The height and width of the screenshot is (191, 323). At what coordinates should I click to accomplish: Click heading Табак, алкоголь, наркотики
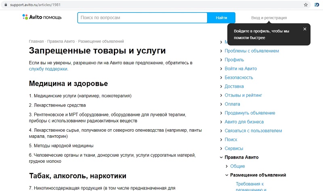click(78, 176)
